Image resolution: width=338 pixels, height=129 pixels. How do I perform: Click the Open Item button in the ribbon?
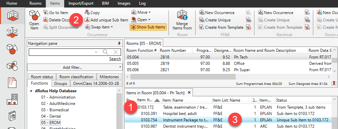[34, 20]
